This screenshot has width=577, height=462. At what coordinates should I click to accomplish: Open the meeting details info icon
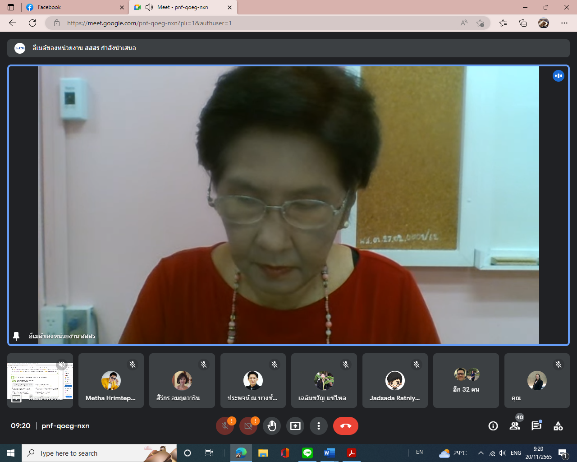(493, 426)
